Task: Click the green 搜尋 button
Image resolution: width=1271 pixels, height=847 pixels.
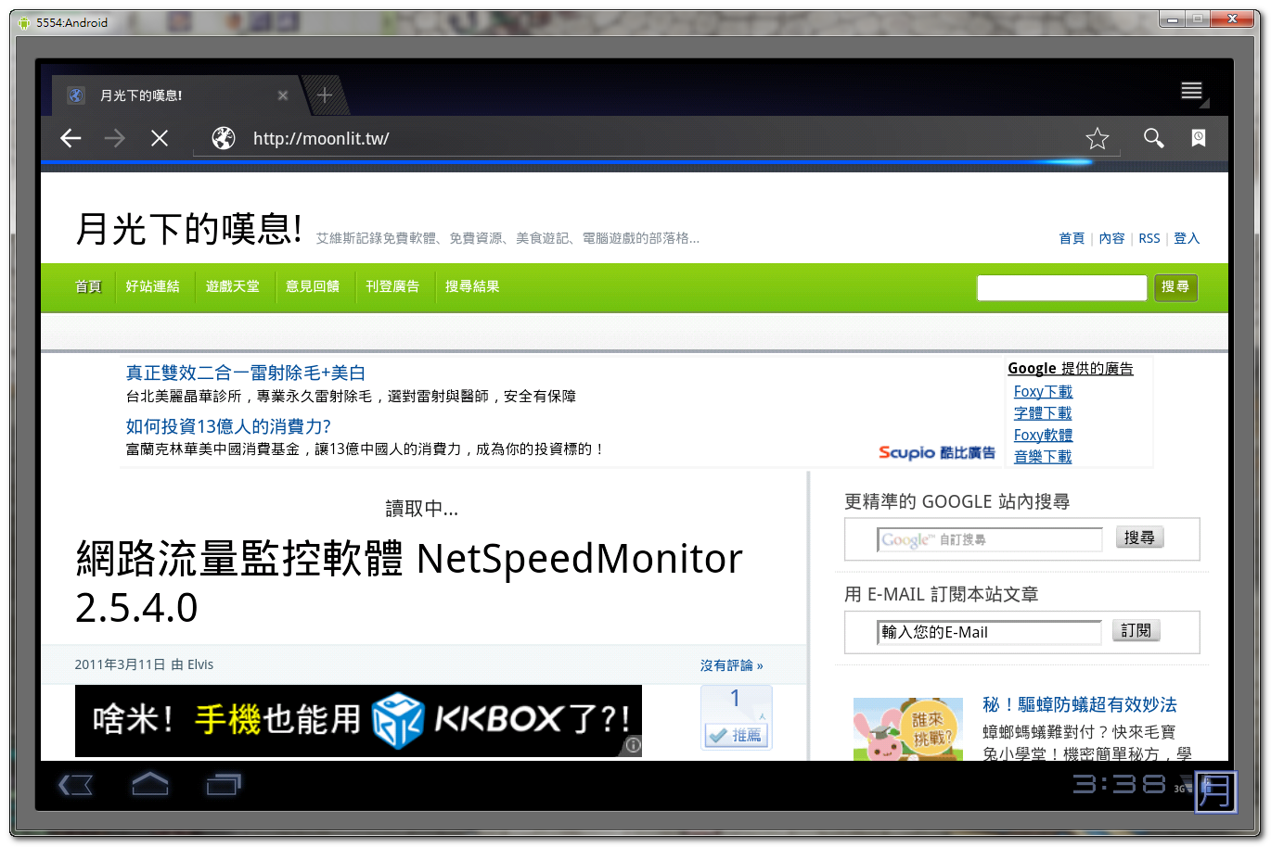Action: [1175, 287]
